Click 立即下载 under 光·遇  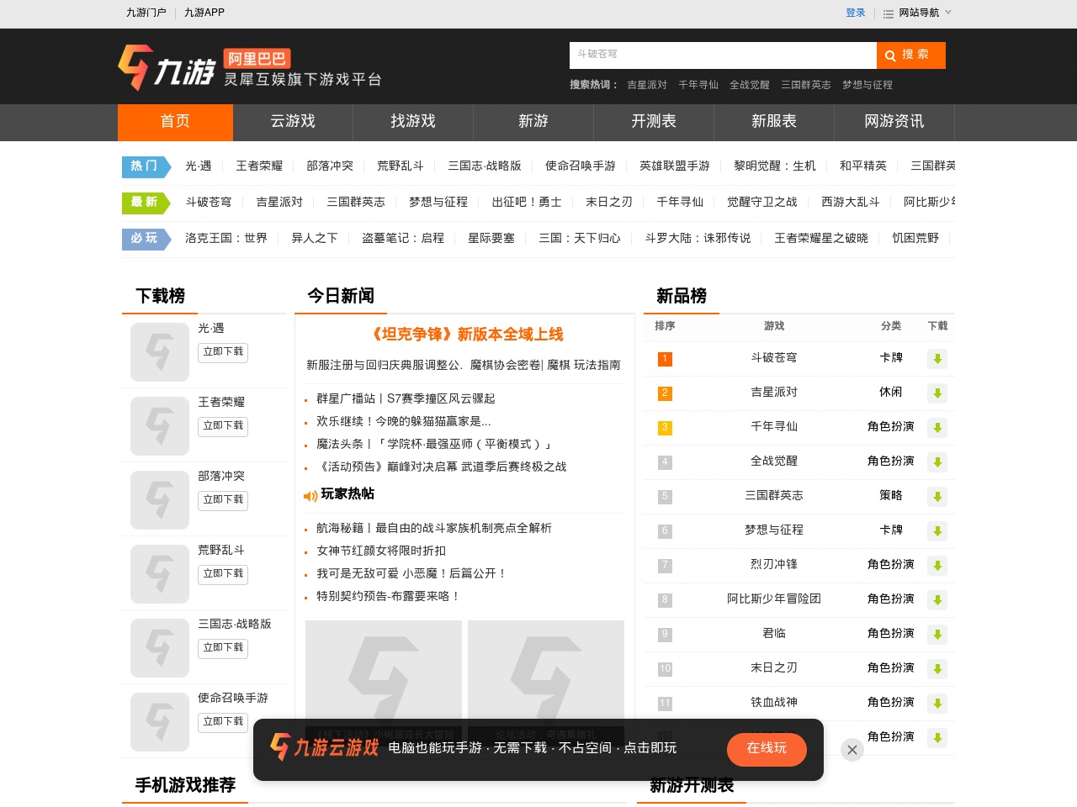223,352
